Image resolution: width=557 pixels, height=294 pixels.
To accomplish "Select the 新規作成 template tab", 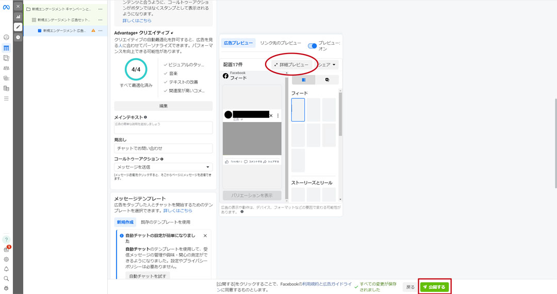I will [x=125, y=222].
